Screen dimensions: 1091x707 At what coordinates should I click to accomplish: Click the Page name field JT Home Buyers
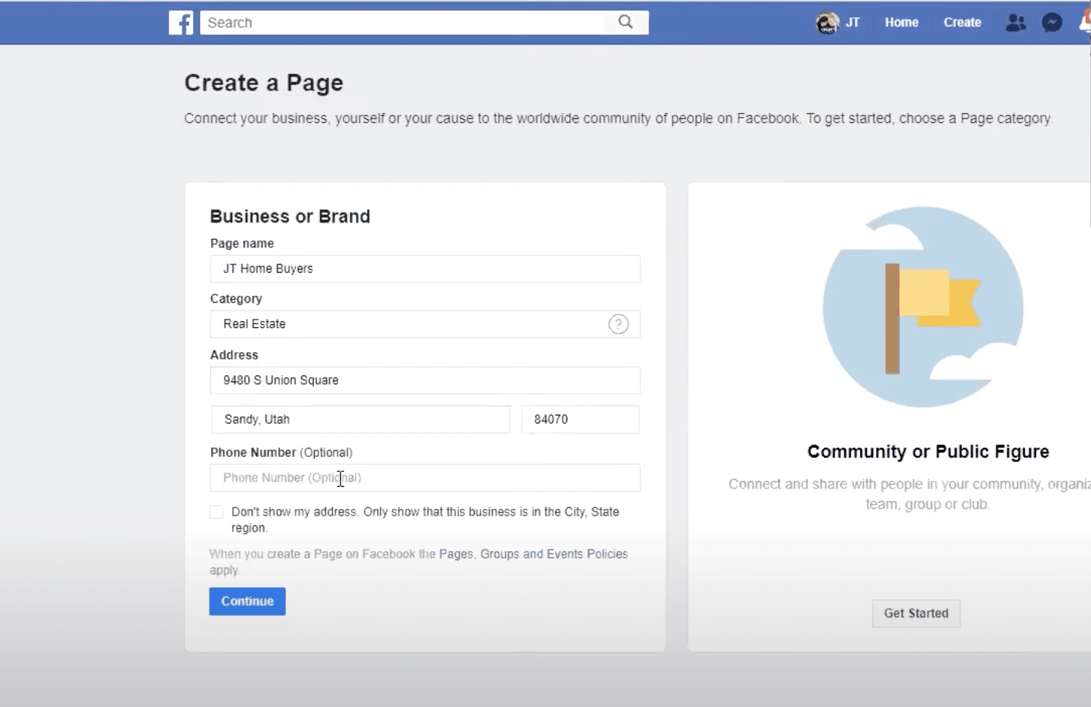click(x=426, y=269)
